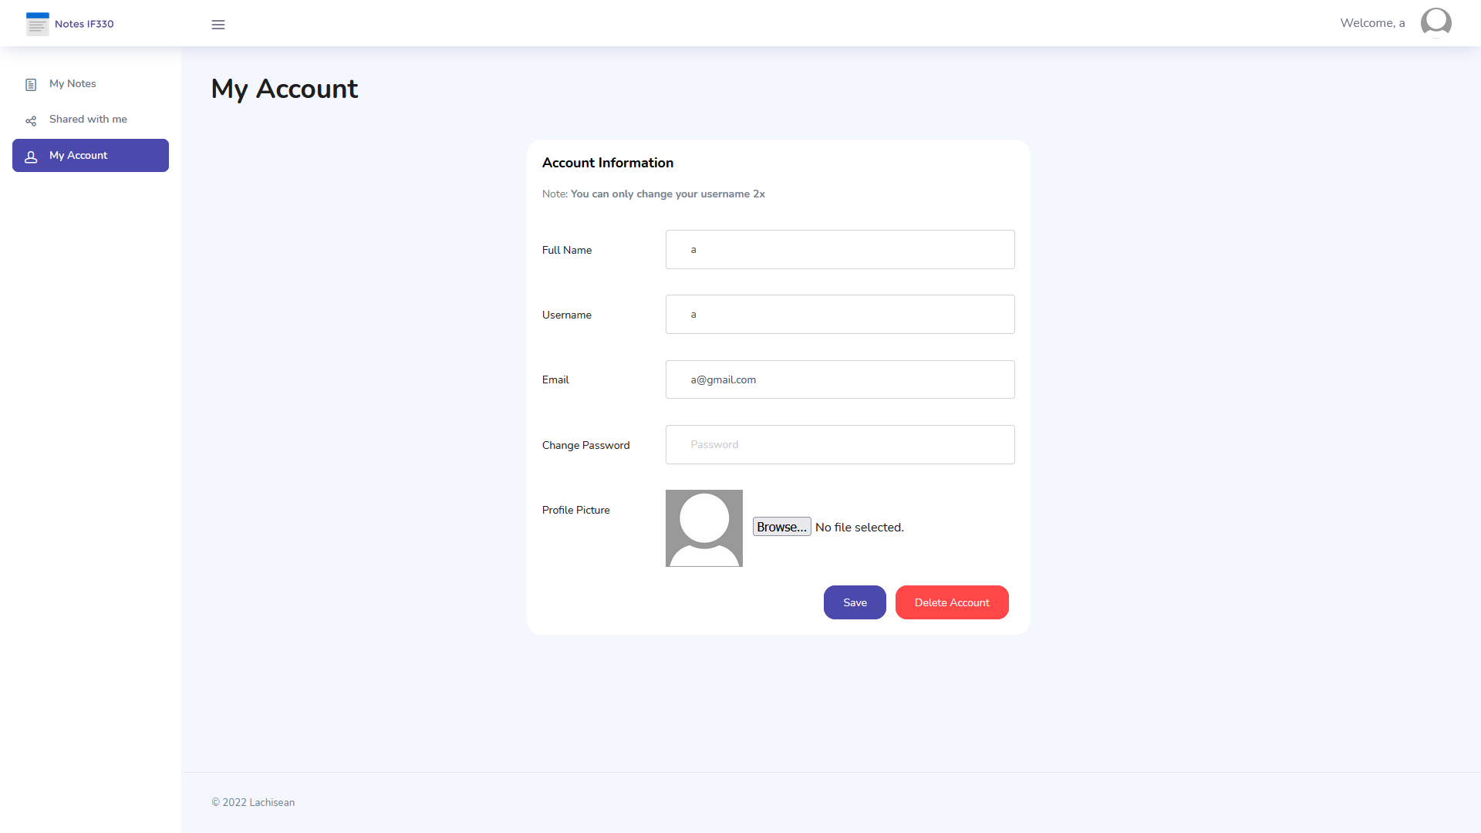The image size is (1481, 833).
Task: Open the My Notes sidebar item
Action: [x=73, y=84]
